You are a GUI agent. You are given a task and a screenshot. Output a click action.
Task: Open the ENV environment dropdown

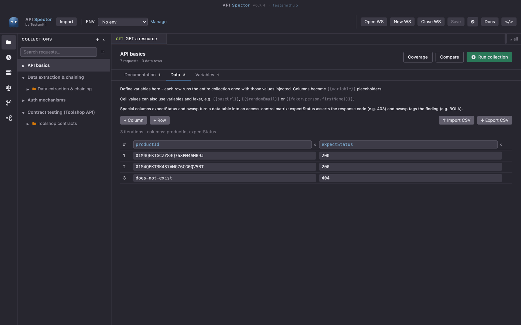pos(122,22)
